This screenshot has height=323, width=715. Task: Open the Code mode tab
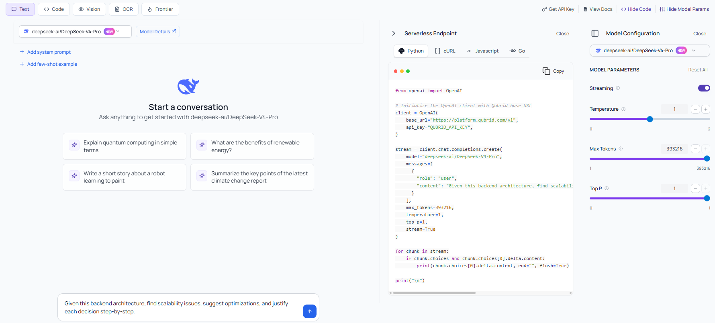click(54, 9)
